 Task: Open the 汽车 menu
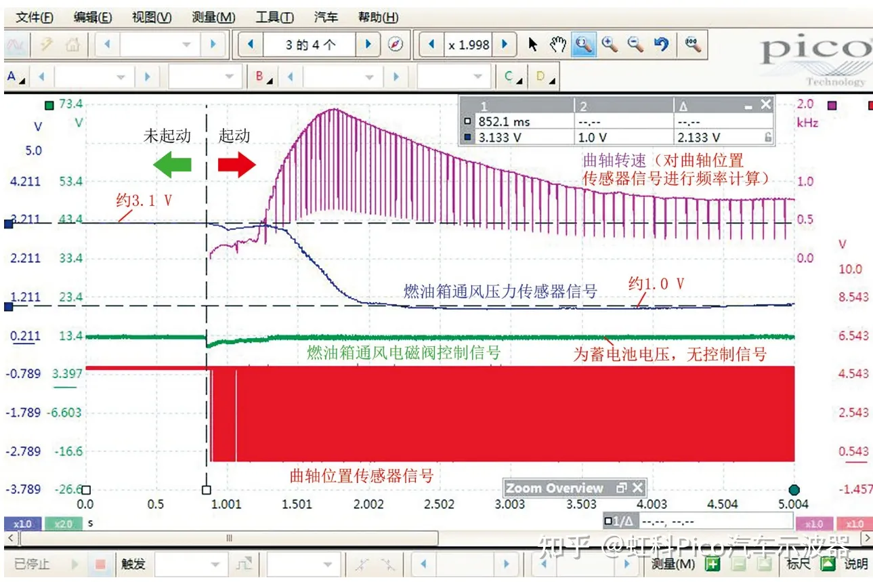(326, 17)
